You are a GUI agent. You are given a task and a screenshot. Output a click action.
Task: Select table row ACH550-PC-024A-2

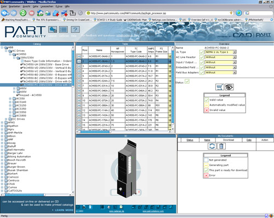[122, 81]
